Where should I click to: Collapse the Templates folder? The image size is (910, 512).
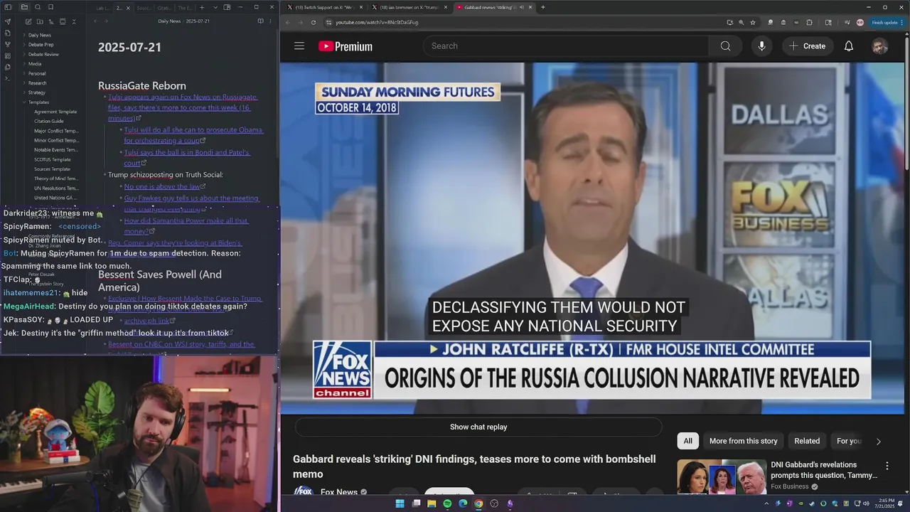pos(38,102)
